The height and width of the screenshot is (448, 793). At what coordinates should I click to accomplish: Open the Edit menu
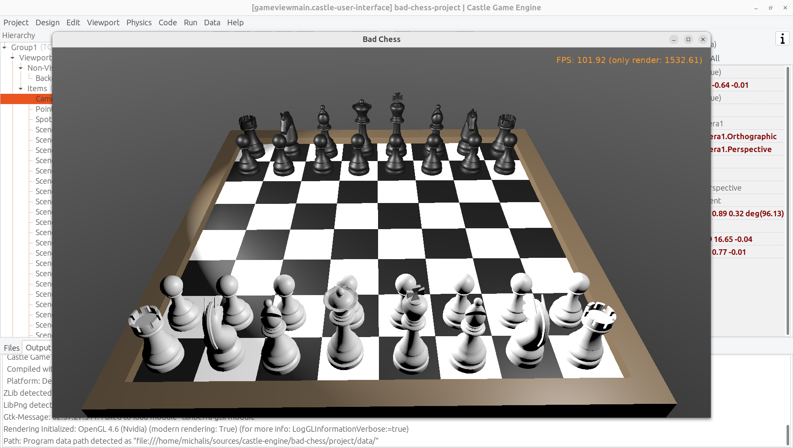(73, 22)
